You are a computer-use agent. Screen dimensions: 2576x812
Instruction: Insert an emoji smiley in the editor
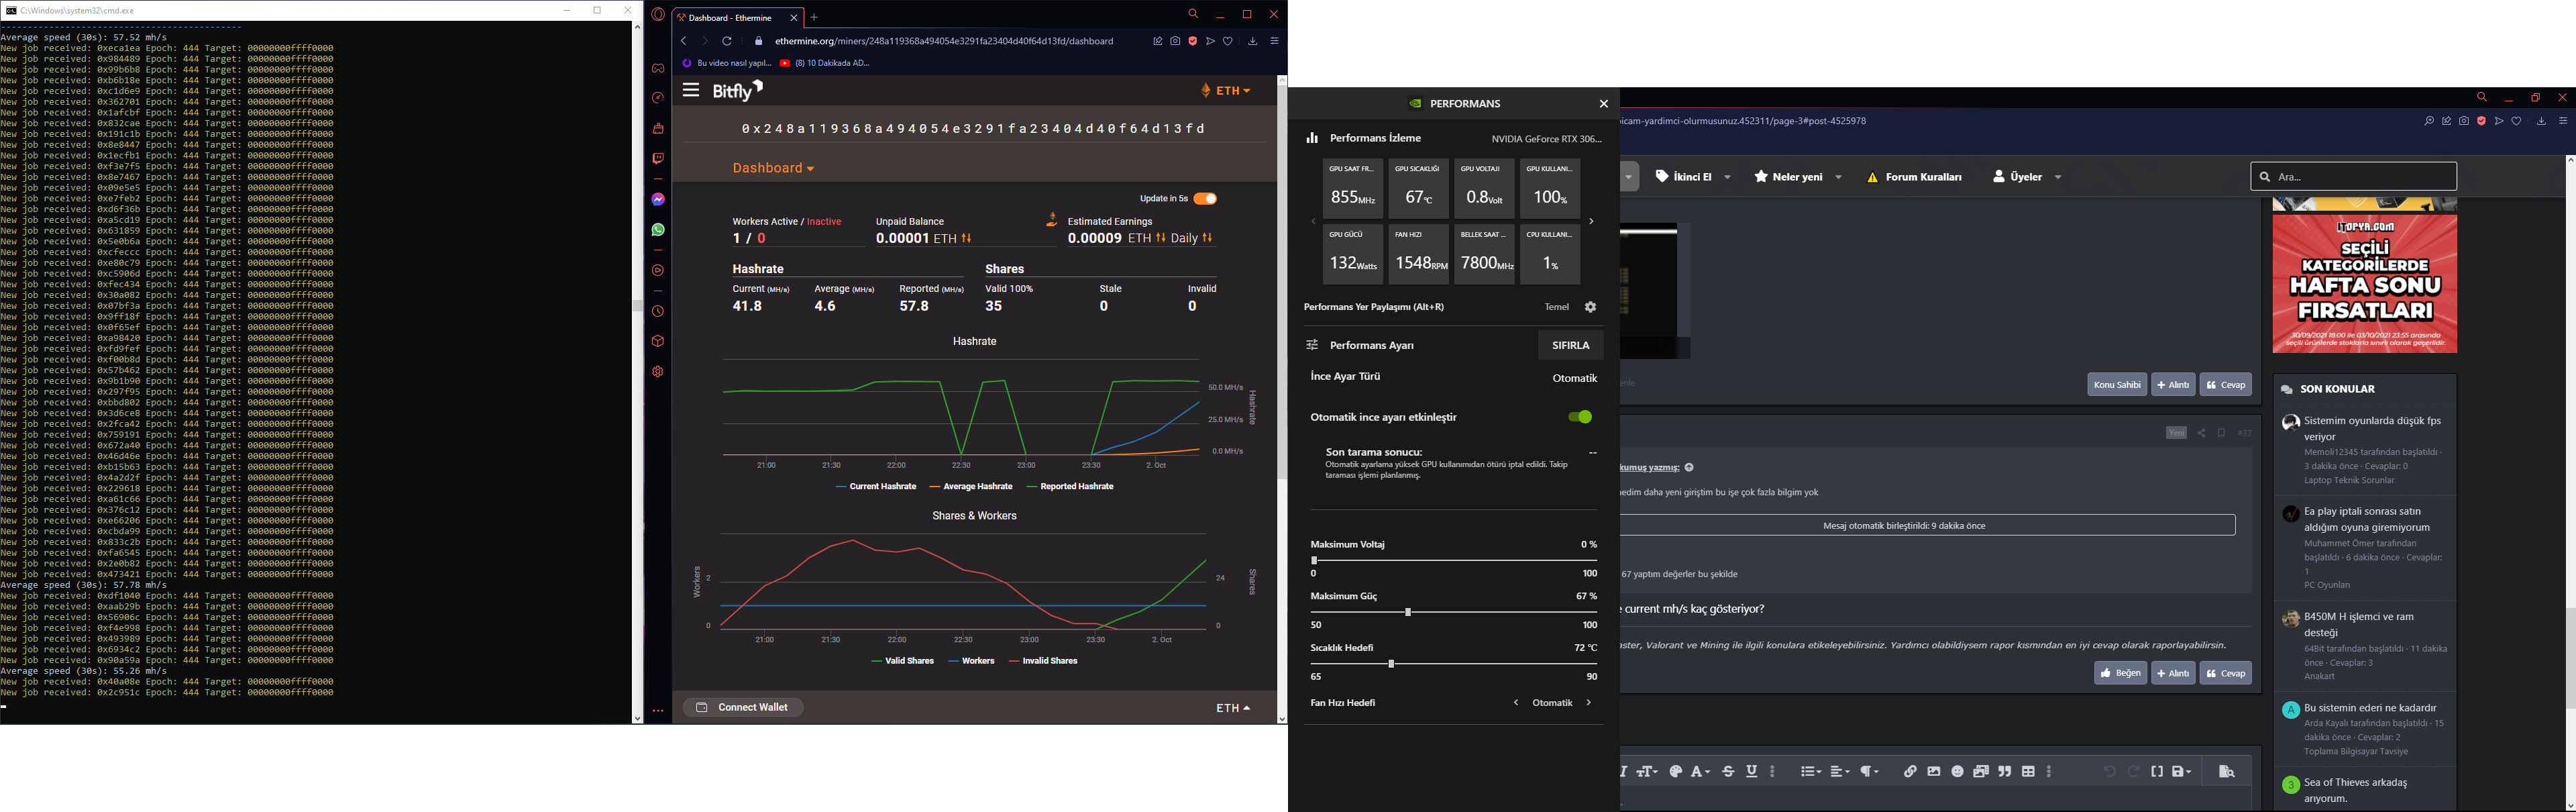click(x=1957, y=772)
